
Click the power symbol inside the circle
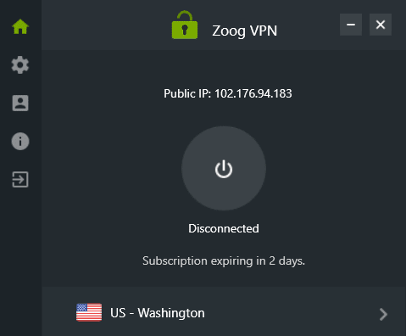(x=224, y=169)
